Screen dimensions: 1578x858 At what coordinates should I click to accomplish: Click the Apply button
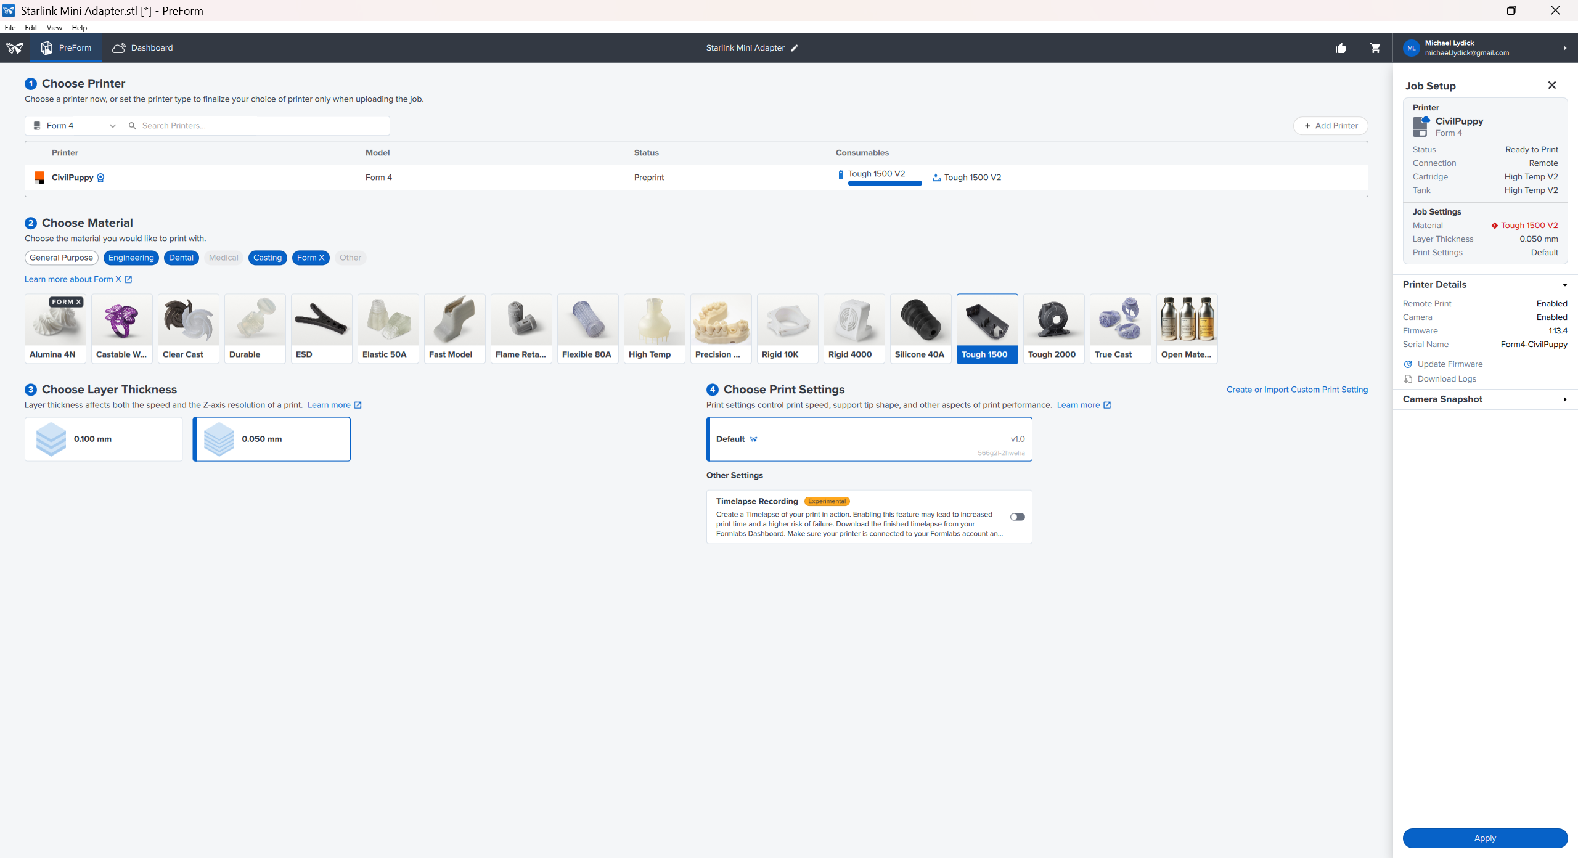click(x=1485, y=838)
